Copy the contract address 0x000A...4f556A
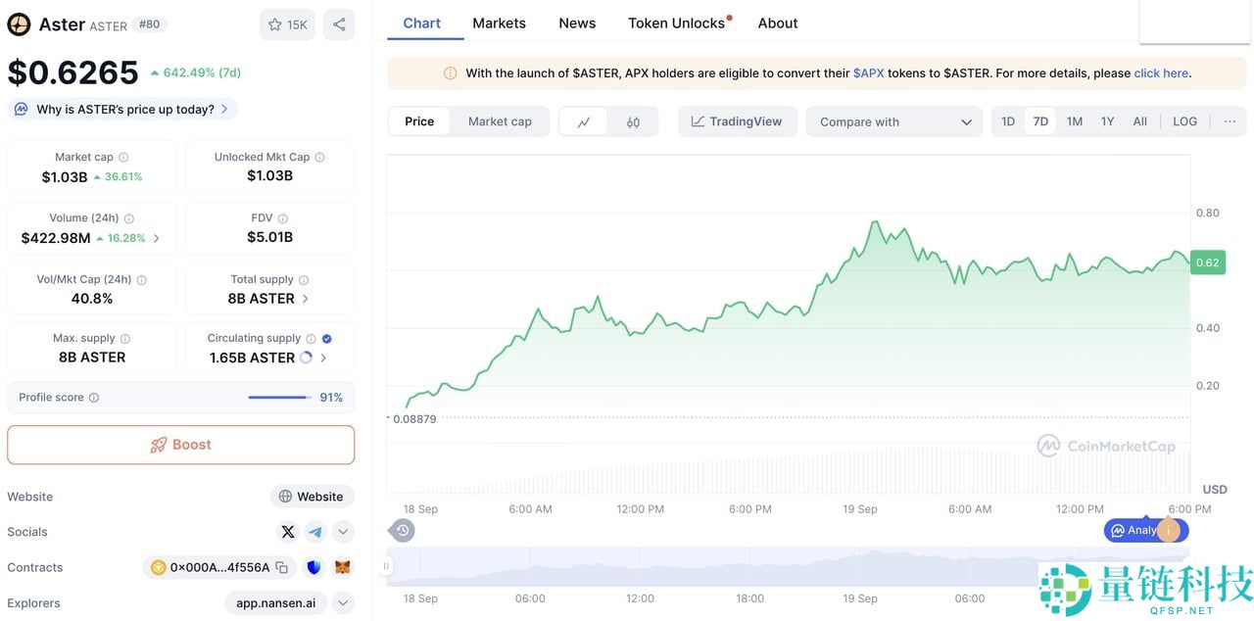This screenshot has height=621, width=1254. pos(282,567)
